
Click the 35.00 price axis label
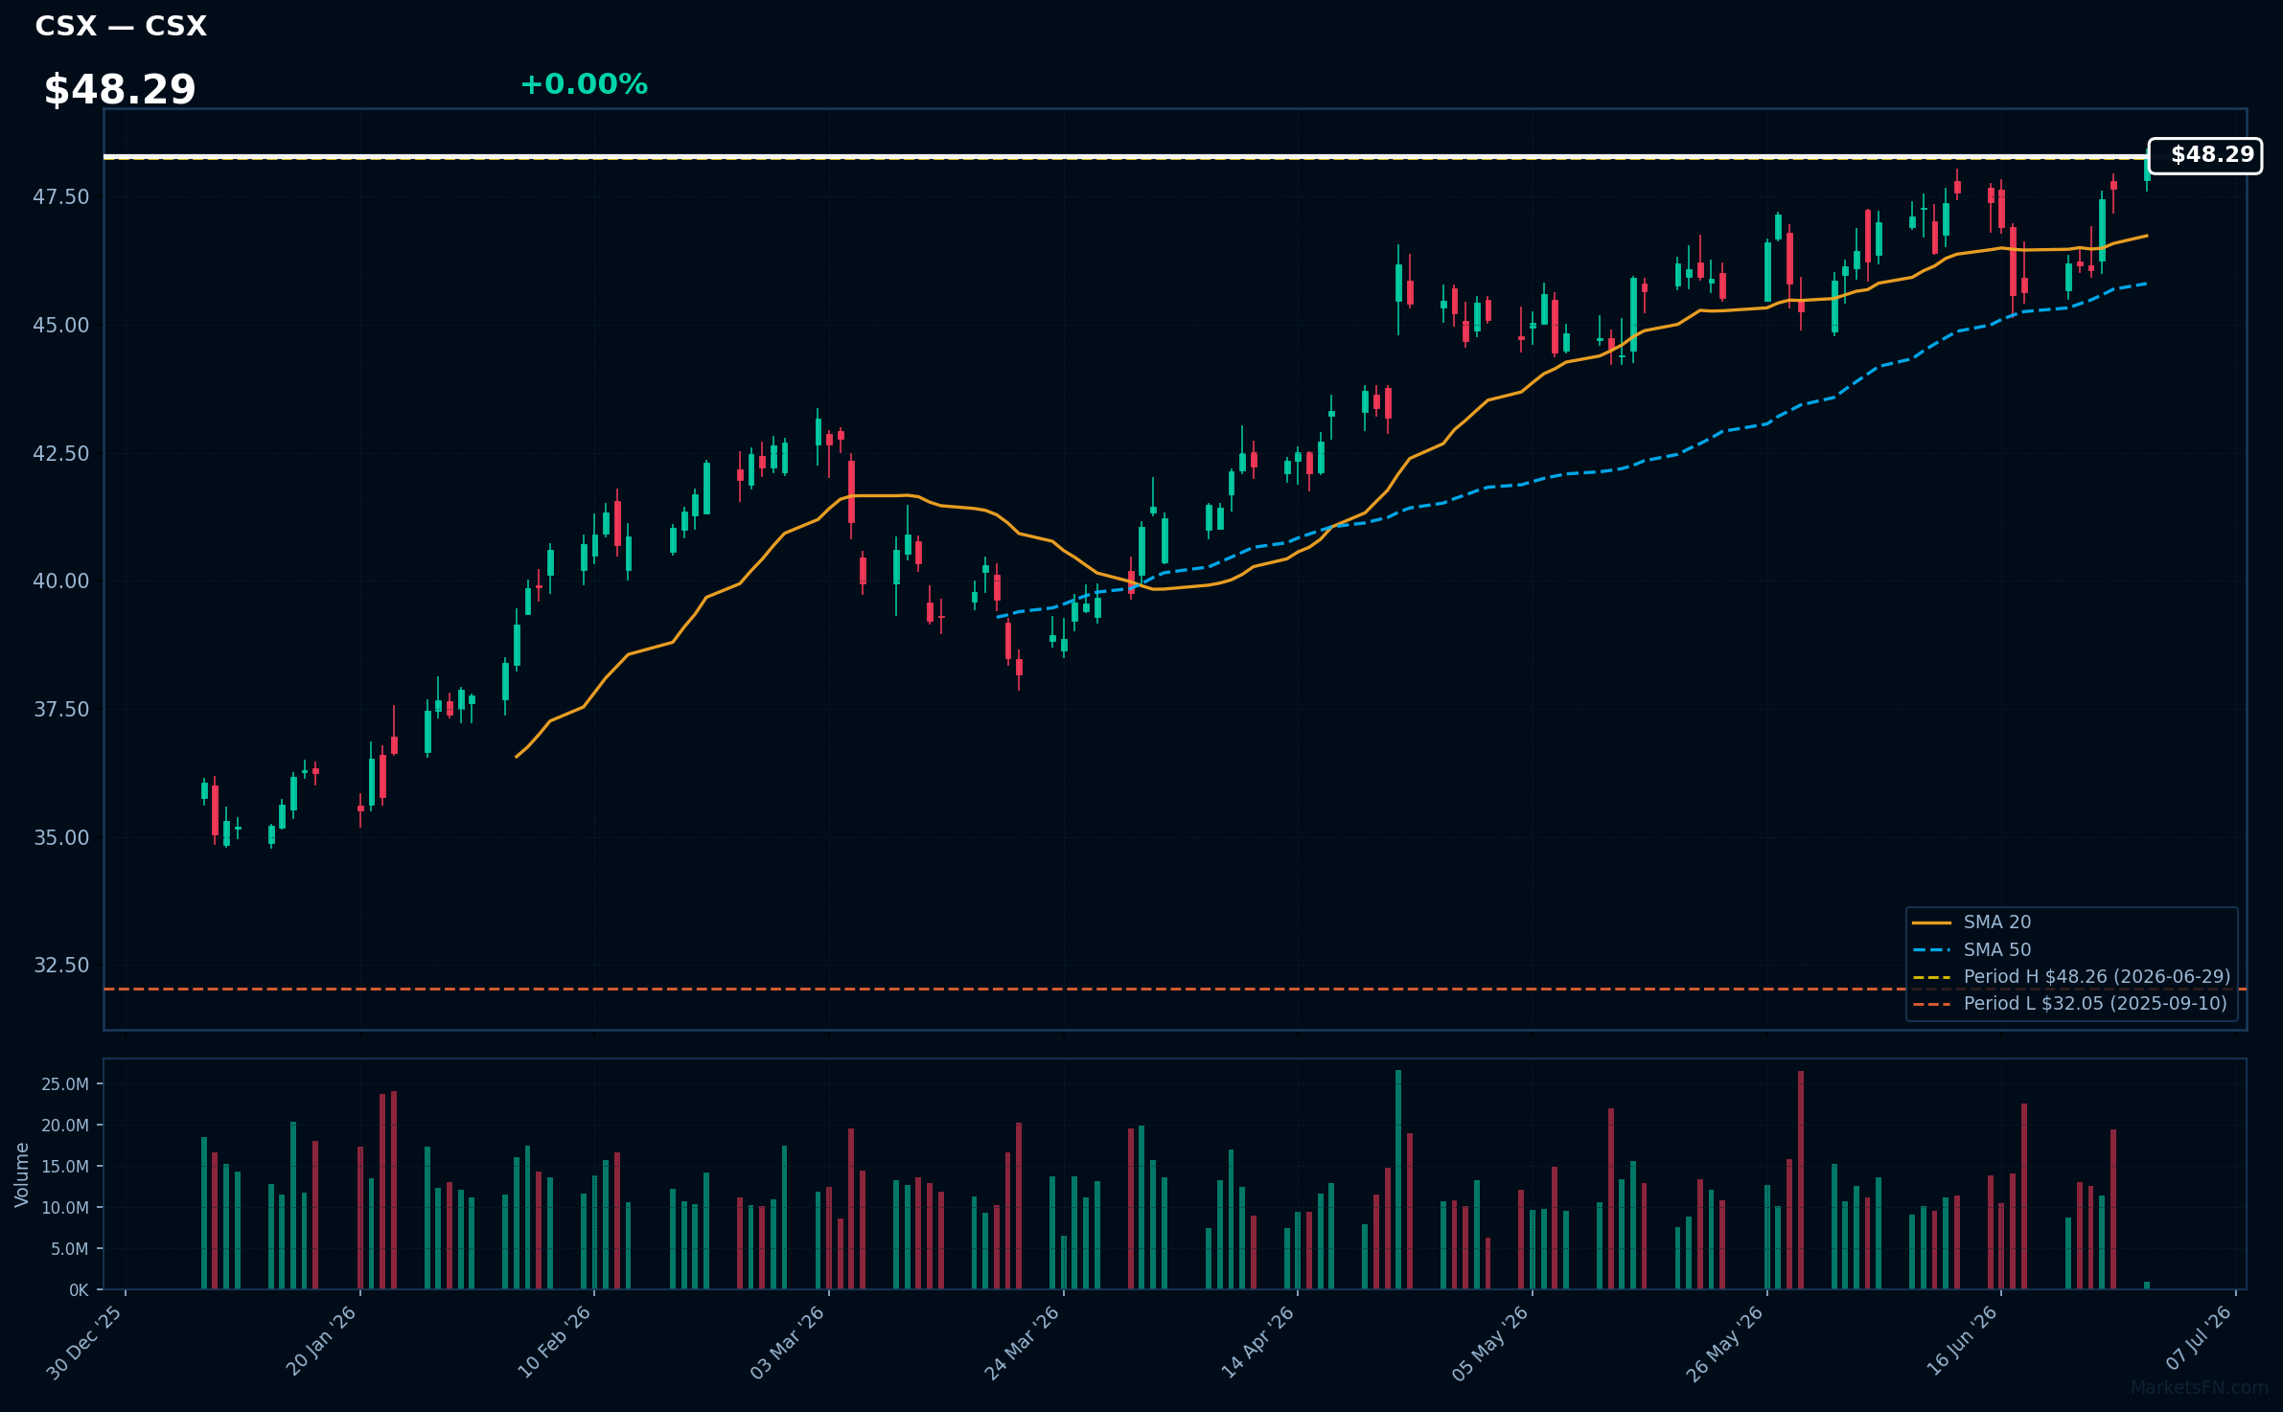(x=61, y=837)
